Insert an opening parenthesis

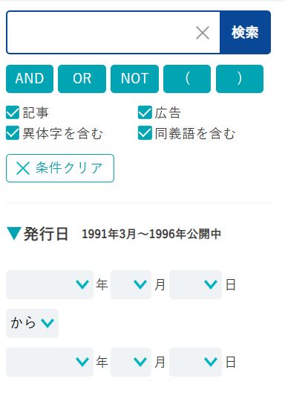click(187, 79)
